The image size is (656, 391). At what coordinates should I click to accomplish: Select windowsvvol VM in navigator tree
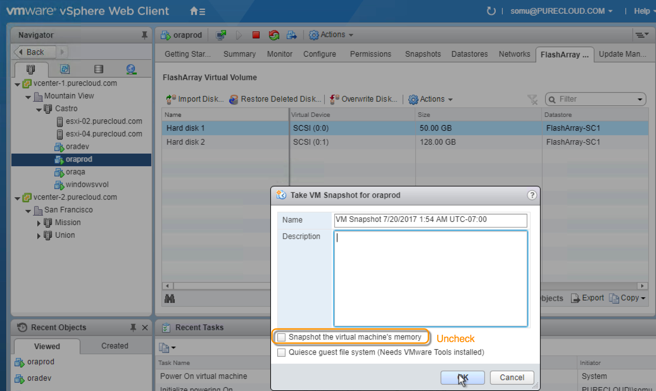point(87,185)
